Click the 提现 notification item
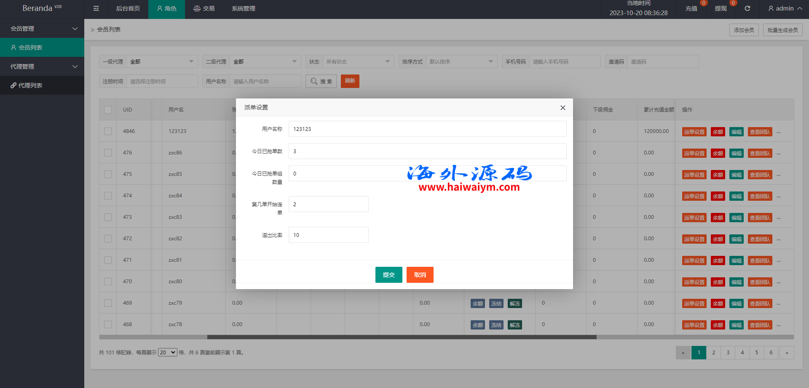Image resolution: width=809 pixels, height=388 pixels. click(x=721, y=8)
